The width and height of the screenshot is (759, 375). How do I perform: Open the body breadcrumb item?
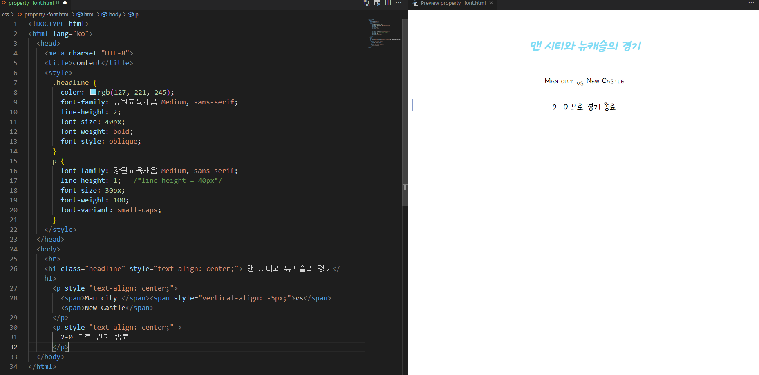[112, 14]
